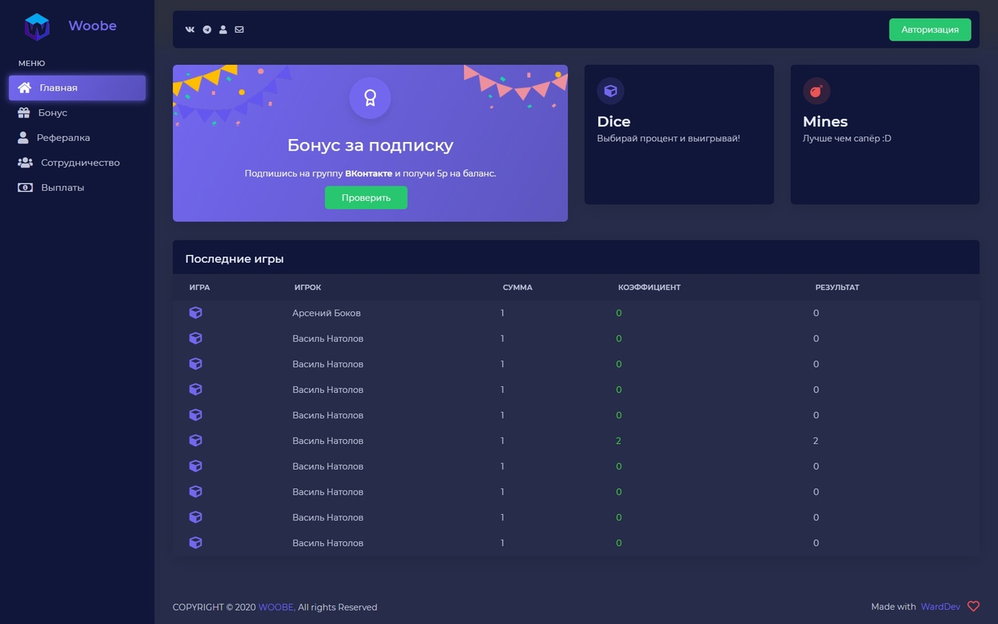Go to Главная in sidebar menu
Screen dimensions: 998x624
point(76,88)
